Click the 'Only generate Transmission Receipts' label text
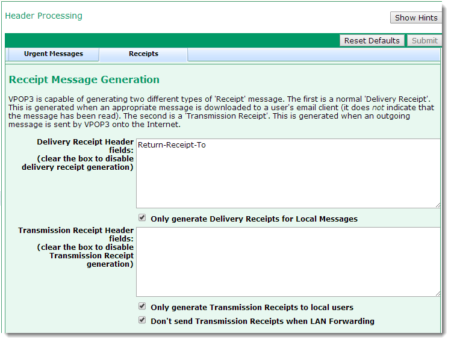 (x=252, y=307)
